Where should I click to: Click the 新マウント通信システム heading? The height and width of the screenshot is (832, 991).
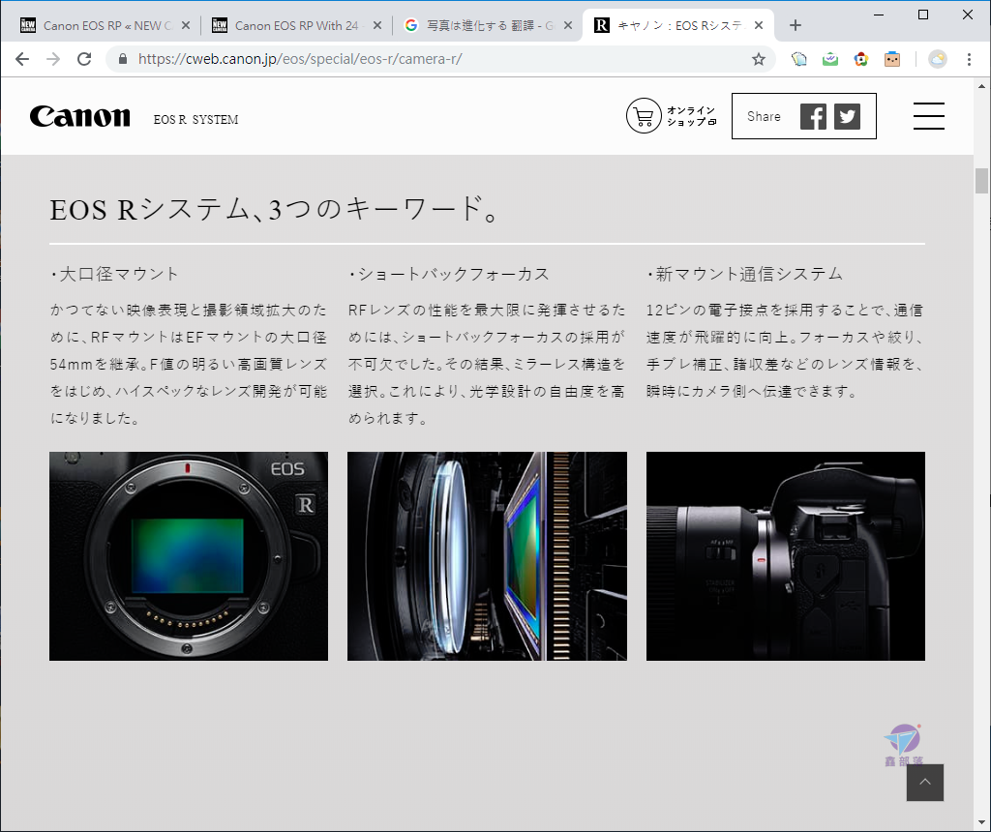(744, 274)
